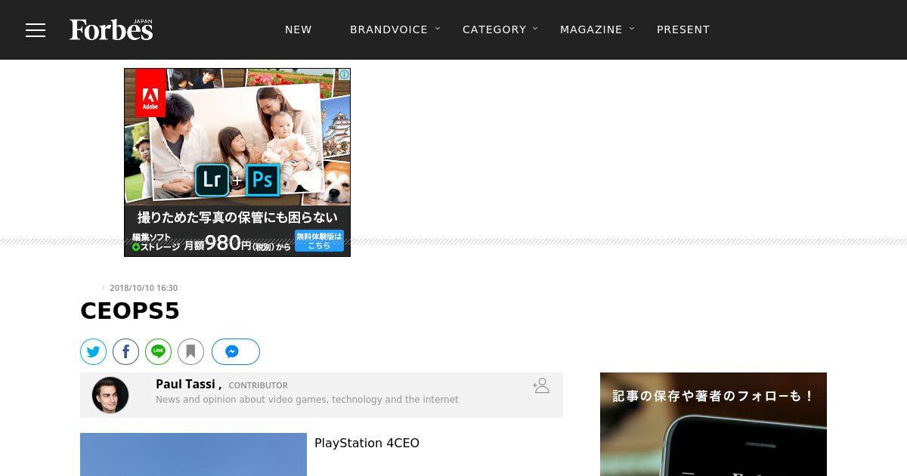Open the article lead image
907x476 pixels.
193,454
